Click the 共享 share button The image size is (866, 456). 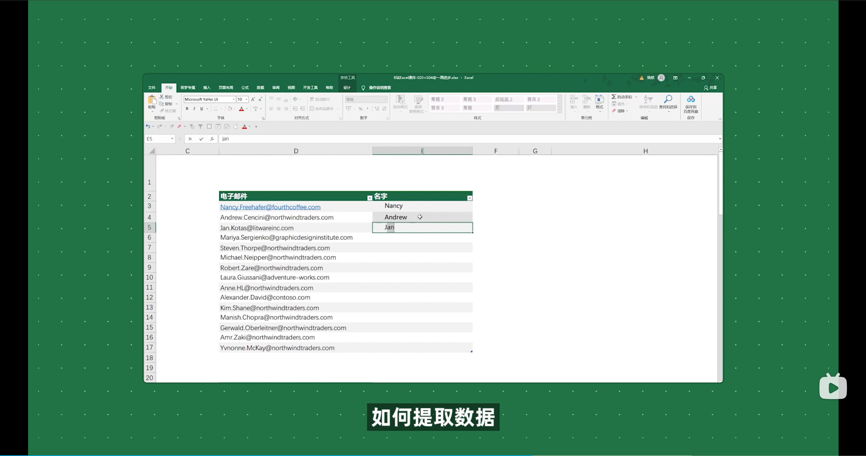[710, 88]
